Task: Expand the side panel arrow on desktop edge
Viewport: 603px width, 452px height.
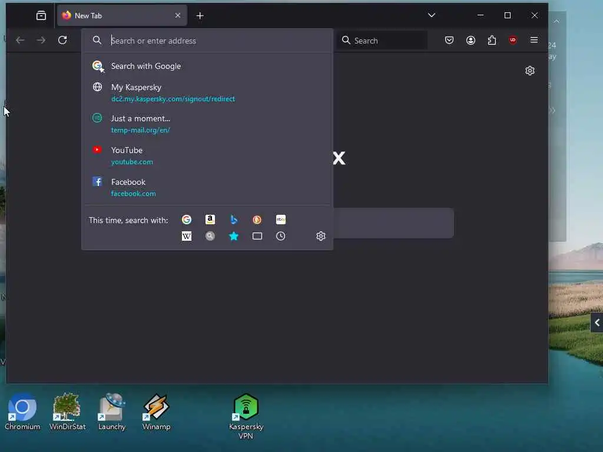Action: point(597,323)
